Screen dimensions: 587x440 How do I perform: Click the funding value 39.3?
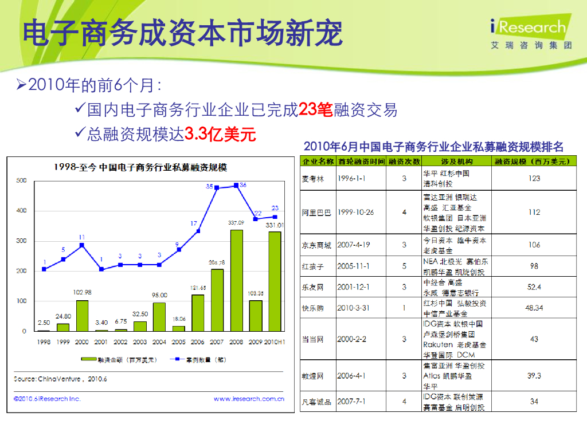point(534,376)
